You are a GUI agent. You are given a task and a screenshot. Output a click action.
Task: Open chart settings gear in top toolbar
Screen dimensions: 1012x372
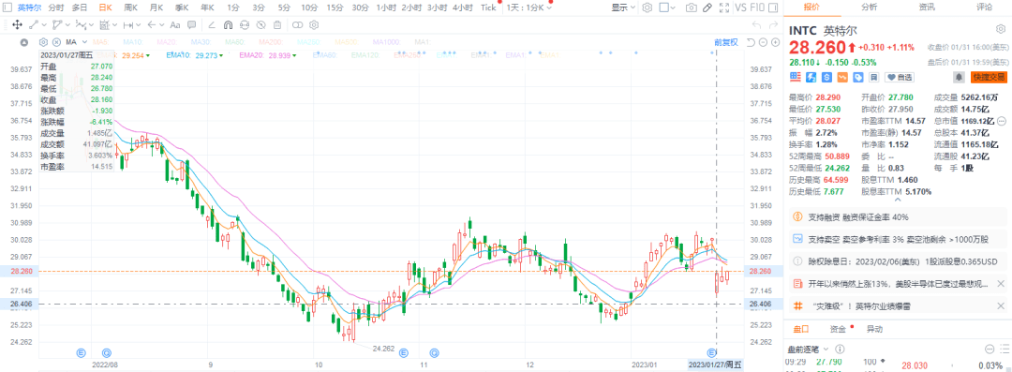pos(647,7)
